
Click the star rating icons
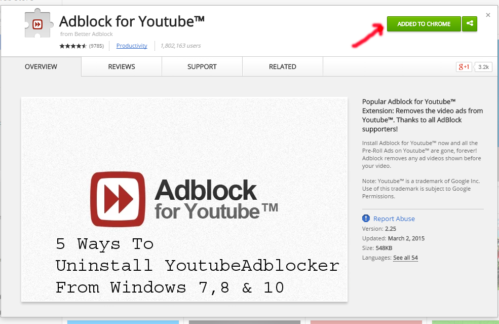(73, 46)
